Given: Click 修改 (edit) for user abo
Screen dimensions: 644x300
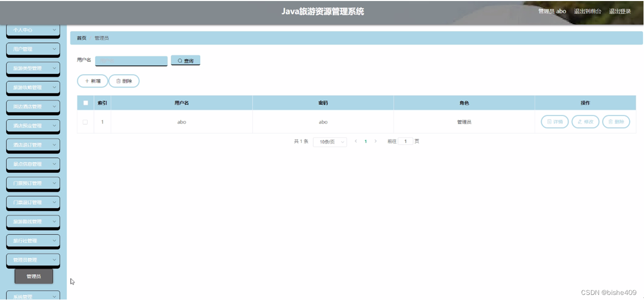Looking at the screenshot, I should (586, 122).
